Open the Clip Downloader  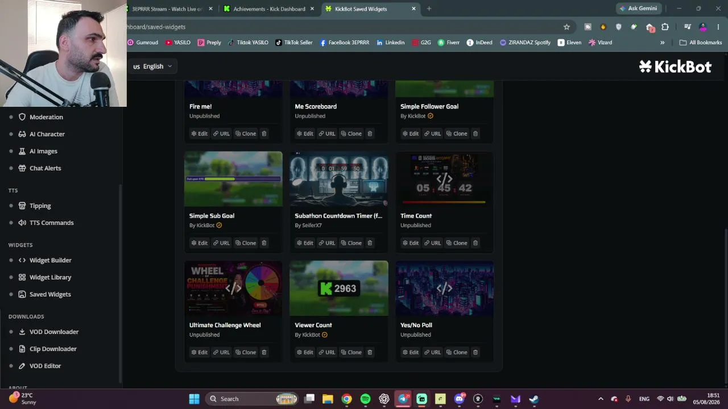(x=53, y=349)
